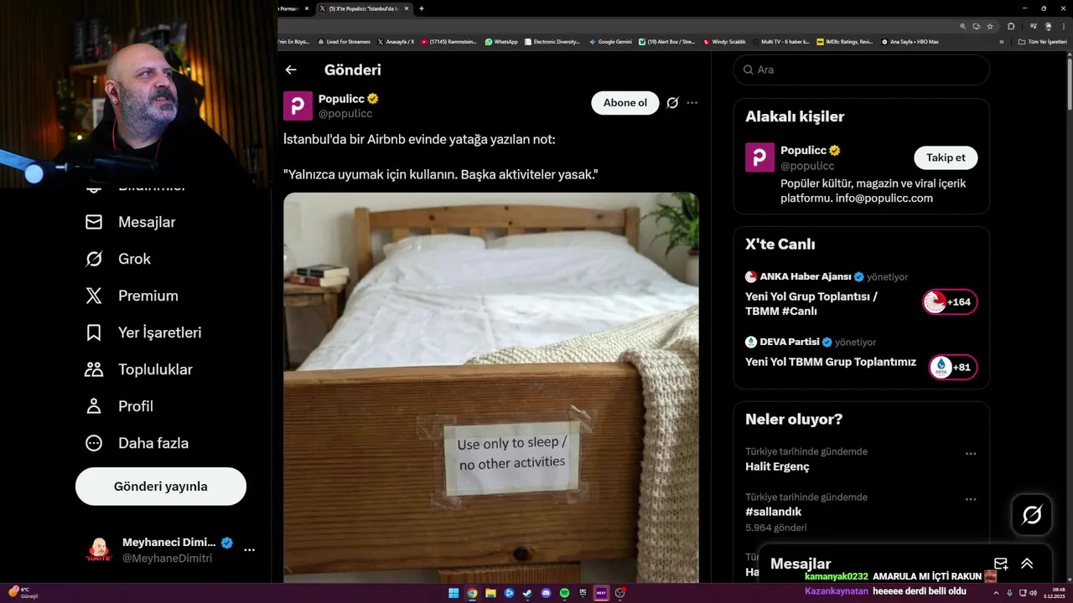Expand the Daha fazla menu
The image size is (1073, 603).
(137, 443)
